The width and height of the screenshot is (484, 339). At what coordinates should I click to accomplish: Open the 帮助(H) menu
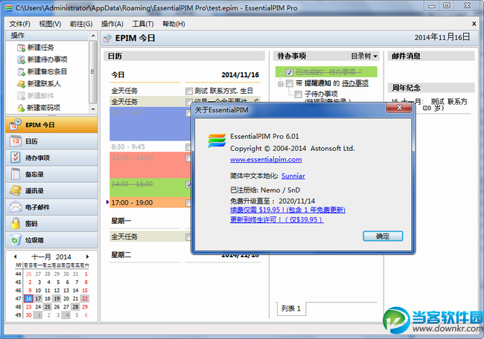173,24
